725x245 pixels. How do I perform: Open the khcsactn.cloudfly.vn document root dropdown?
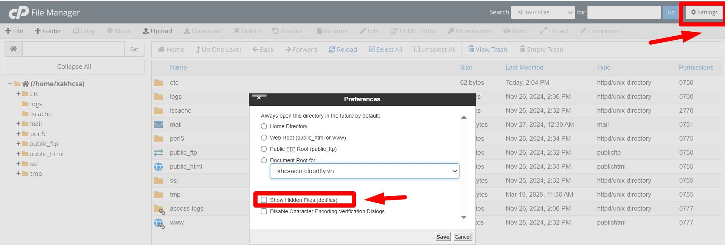(x=364, y=171)
